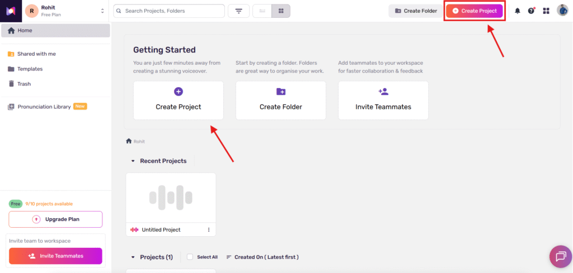Click the Murf logo icon
Image resolution: width=573 pixels, height=273 pixels.
tap(11, 11)
